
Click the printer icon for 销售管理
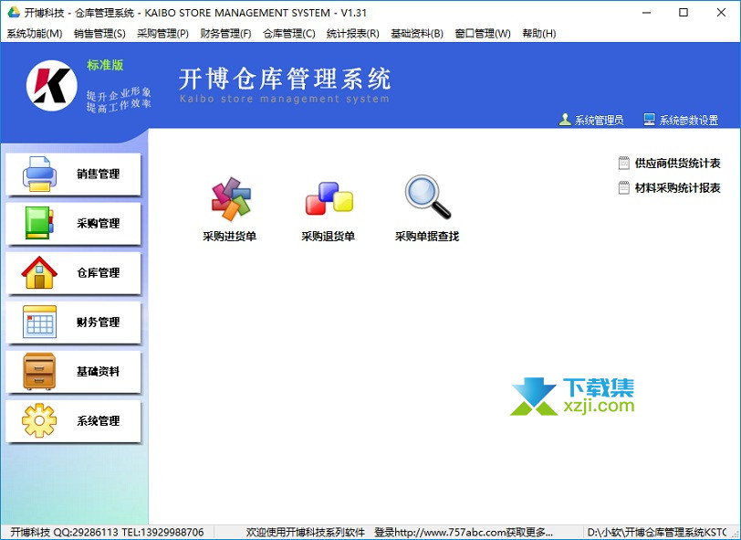(x=40, y=174)
